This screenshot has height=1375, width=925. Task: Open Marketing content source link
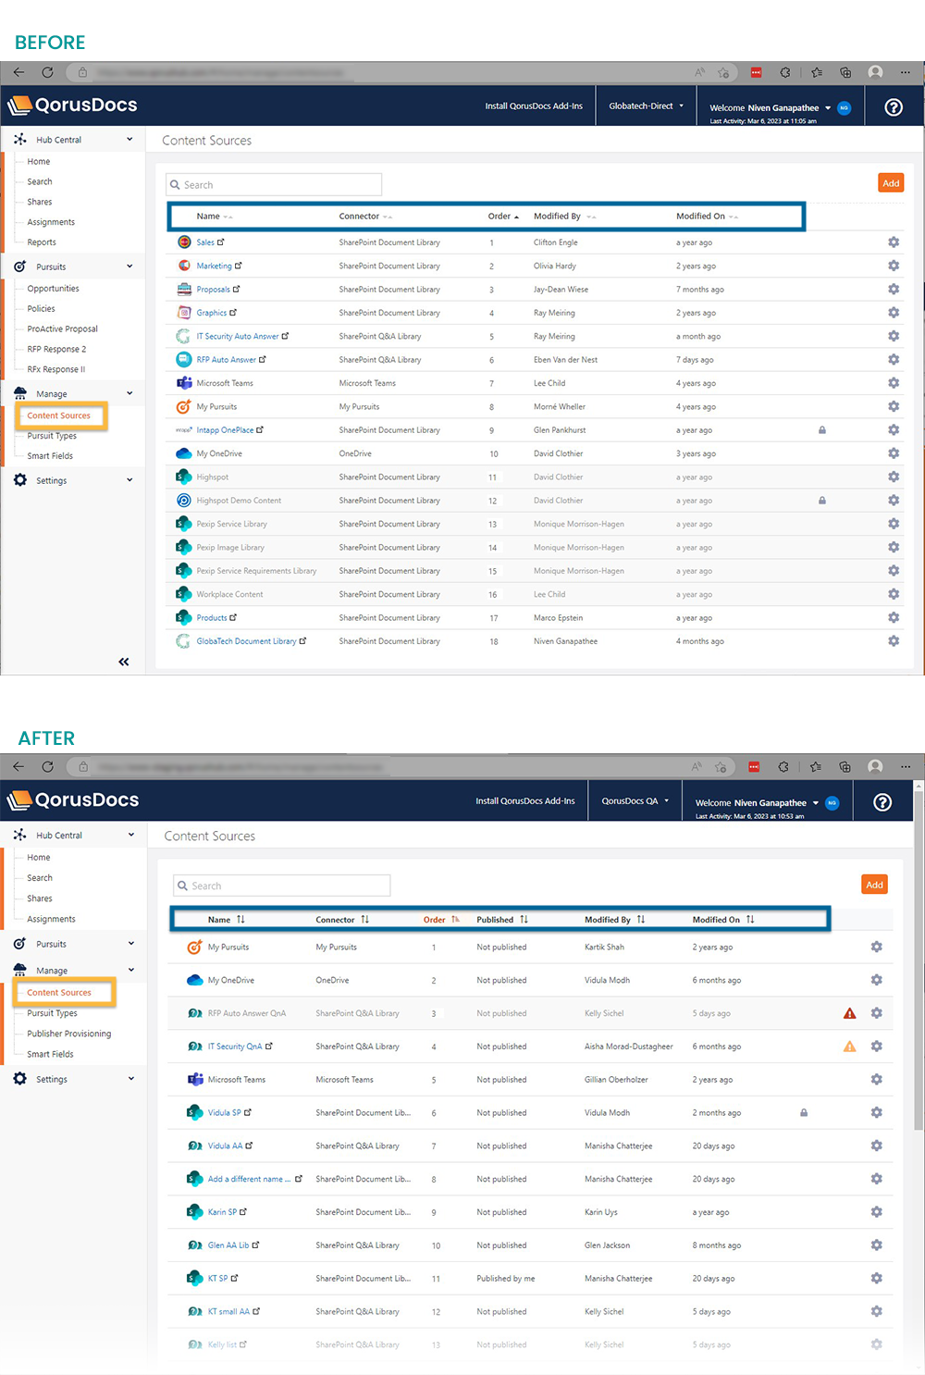tap(215, 266)
